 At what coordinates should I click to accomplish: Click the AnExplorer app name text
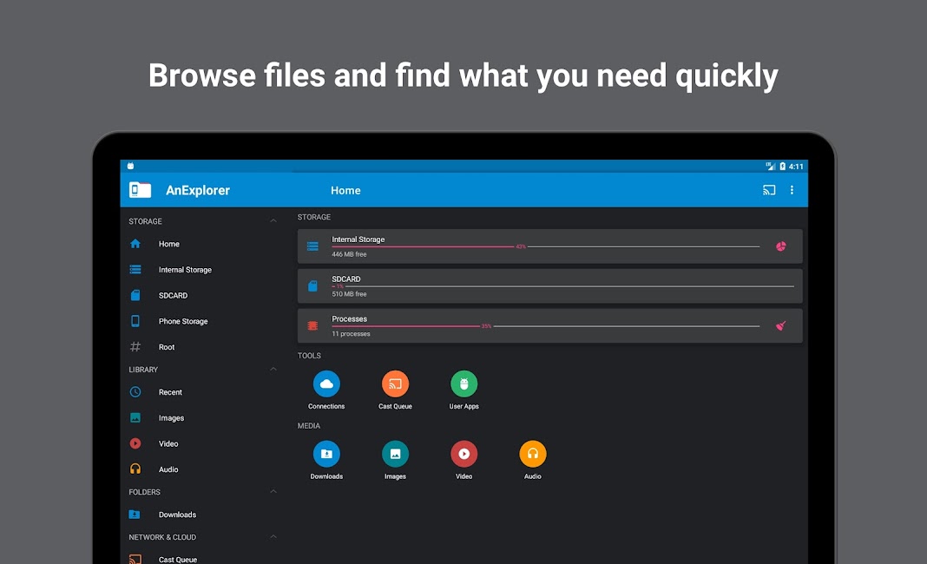197,190
